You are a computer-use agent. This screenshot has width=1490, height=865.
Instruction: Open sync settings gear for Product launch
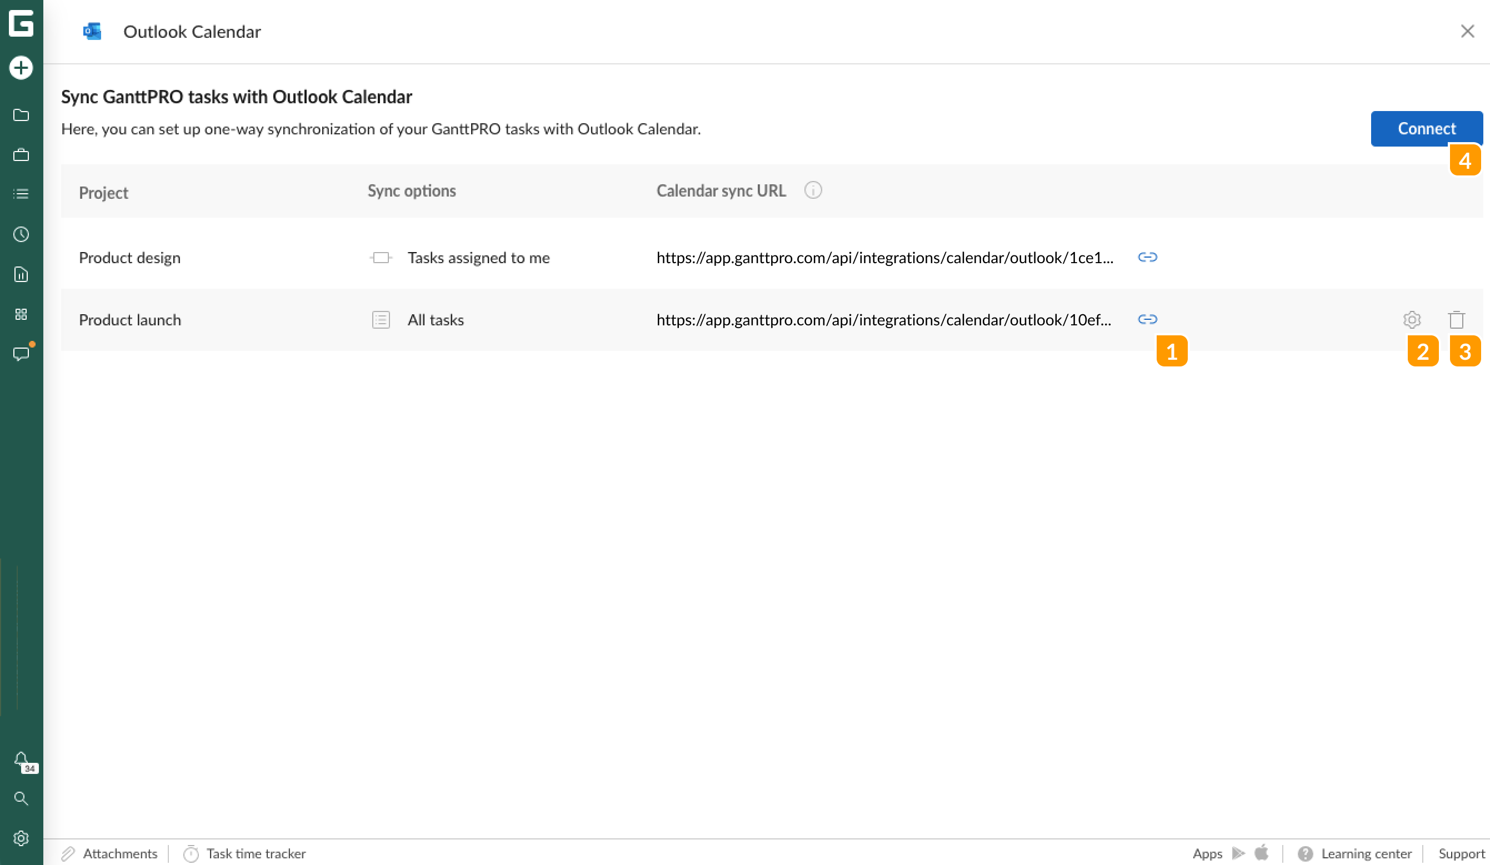pyautogui.click(x=1412, y=320)
